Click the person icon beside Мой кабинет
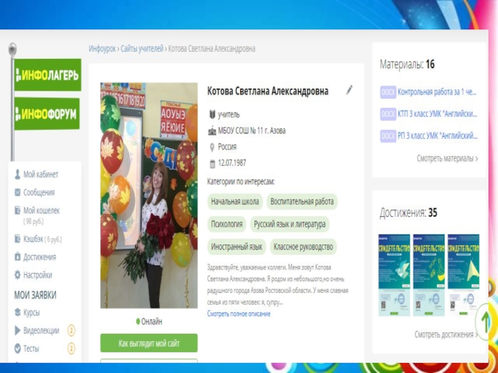498x373 pixels. point(17,174)
